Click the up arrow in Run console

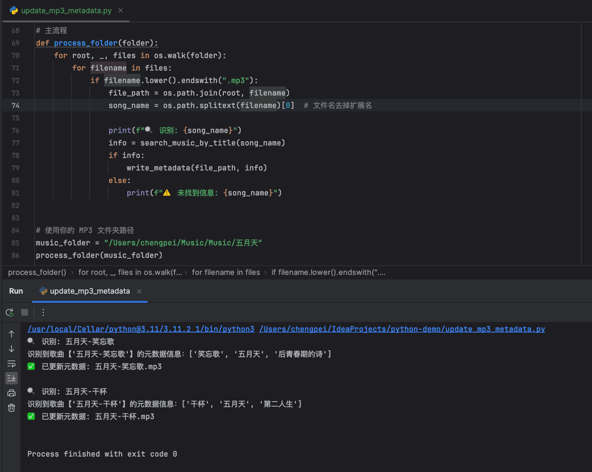11,334
